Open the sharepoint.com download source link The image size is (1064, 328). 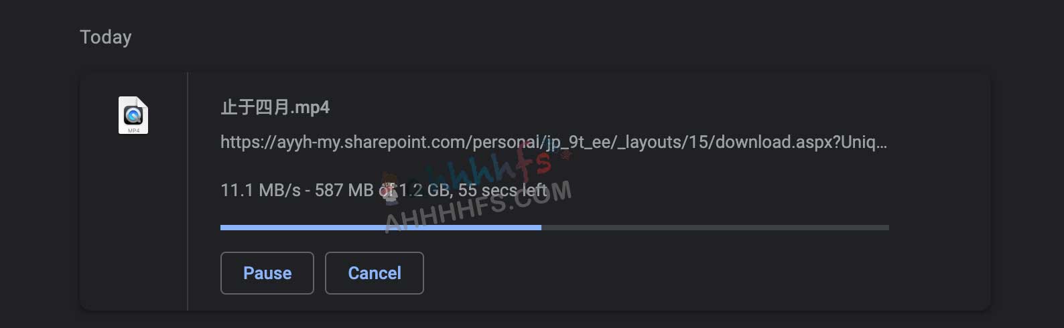pos(553,143)
